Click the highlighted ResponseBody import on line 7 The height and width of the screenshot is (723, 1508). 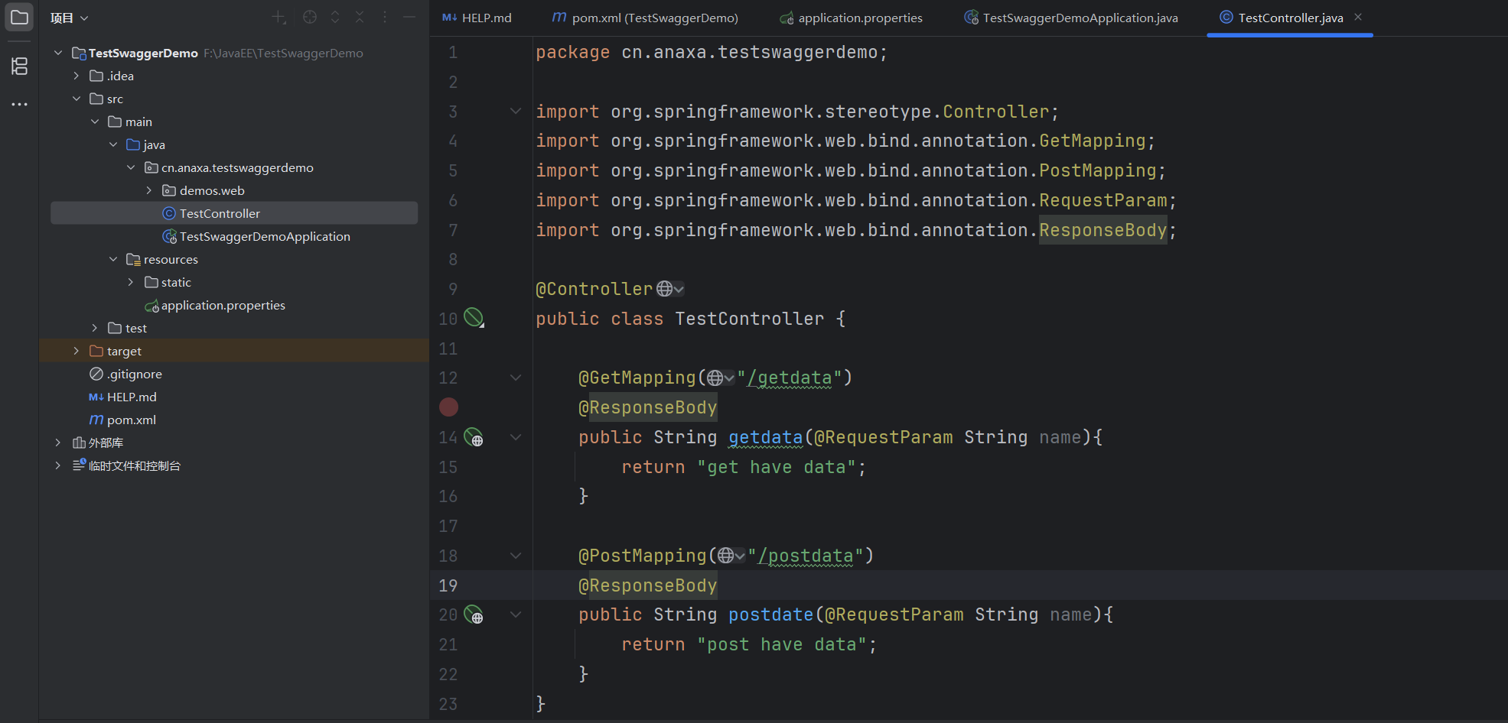[1103, 230]
